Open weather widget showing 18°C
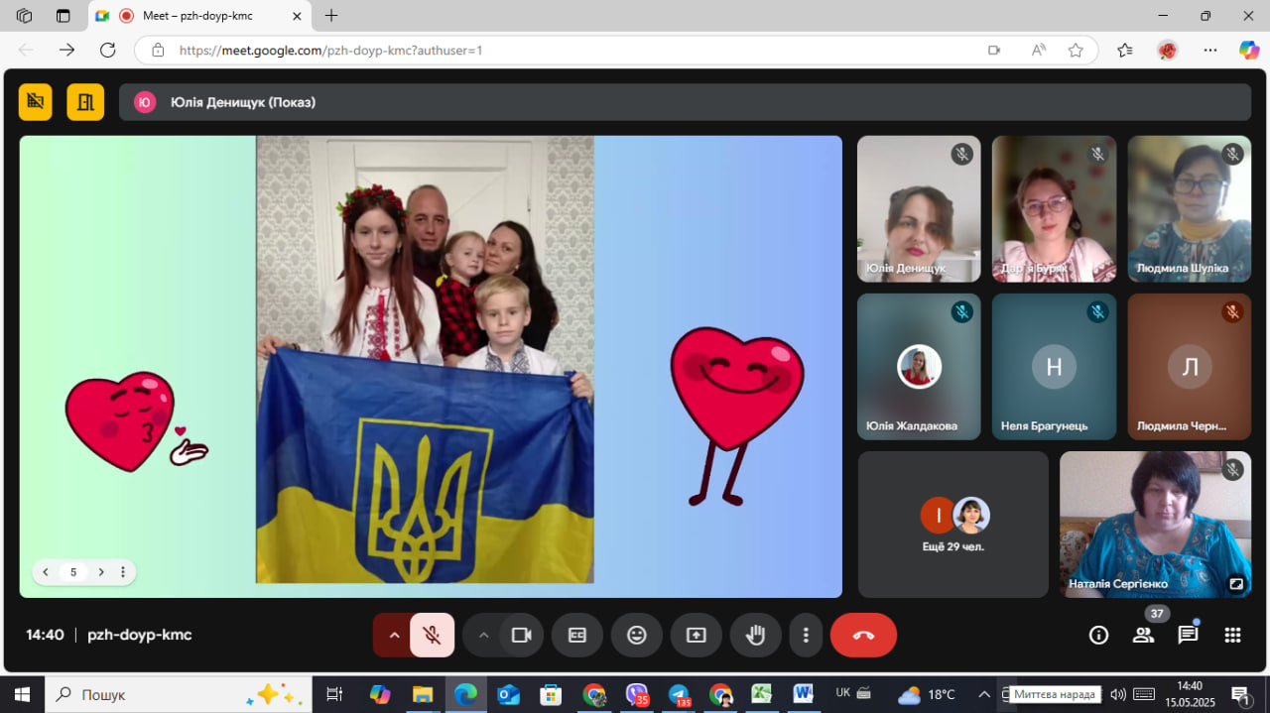 pyautogui.click(x=927, y=694)
